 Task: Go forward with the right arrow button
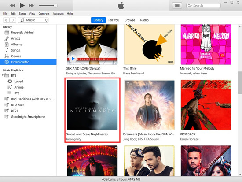13,20
